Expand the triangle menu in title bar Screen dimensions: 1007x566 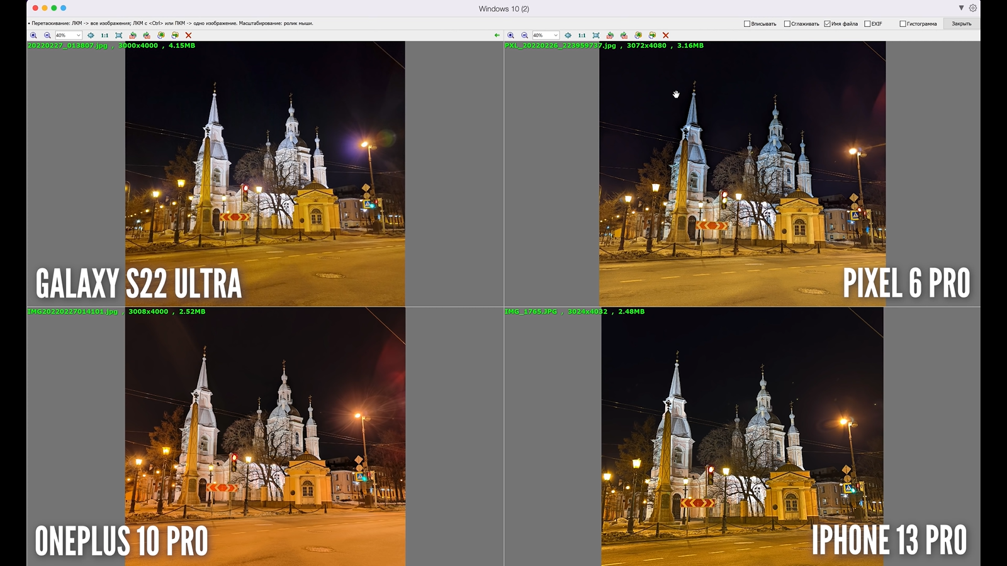[961, 8]
